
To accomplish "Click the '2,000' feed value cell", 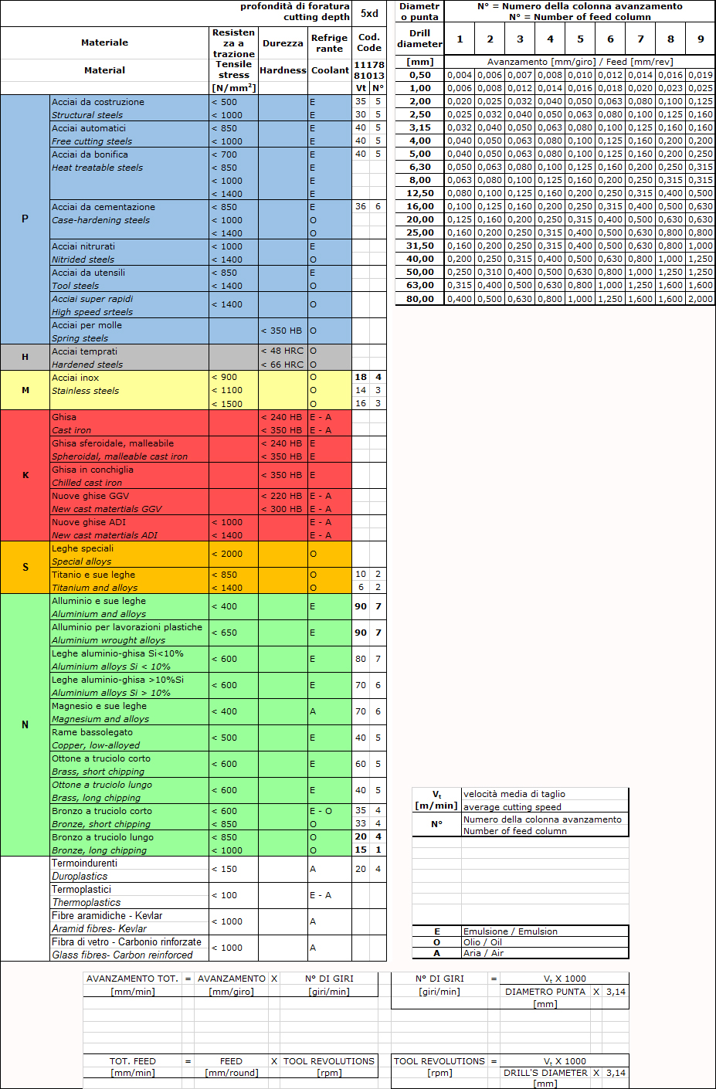I will tap(701, 299).
